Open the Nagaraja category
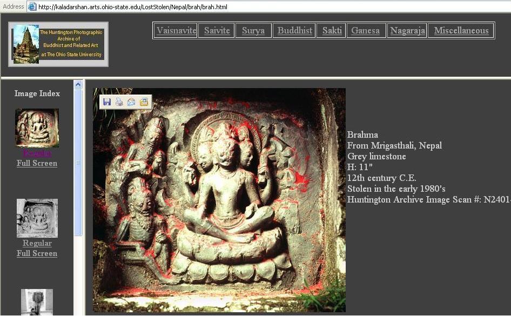The height and width of the screenshot is (316, 511). 407,31
